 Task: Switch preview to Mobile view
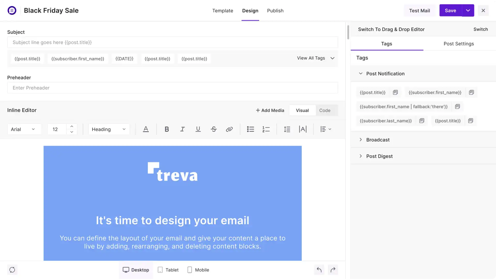coord(198,270)
